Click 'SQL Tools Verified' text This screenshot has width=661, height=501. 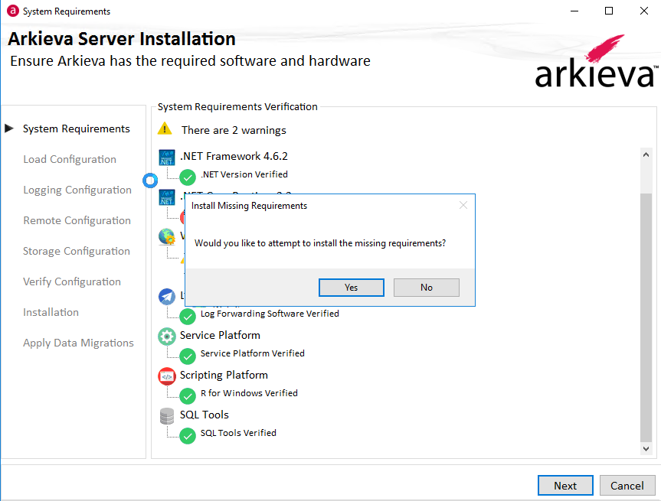239,433
